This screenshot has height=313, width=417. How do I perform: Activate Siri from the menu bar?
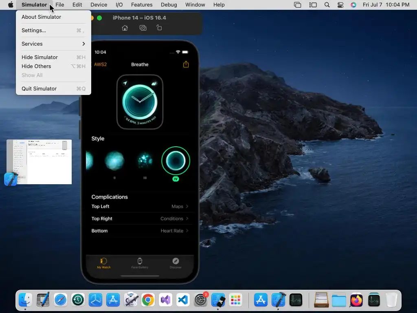pos(353,5)
